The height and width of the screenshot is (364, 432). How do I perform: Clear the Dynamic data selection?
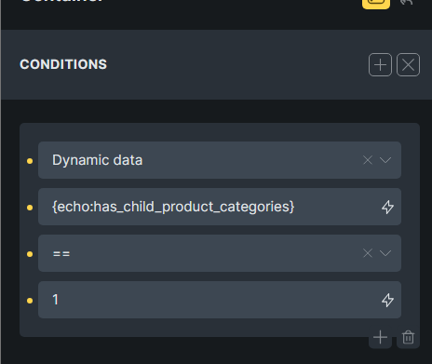[x=368, y=160]
